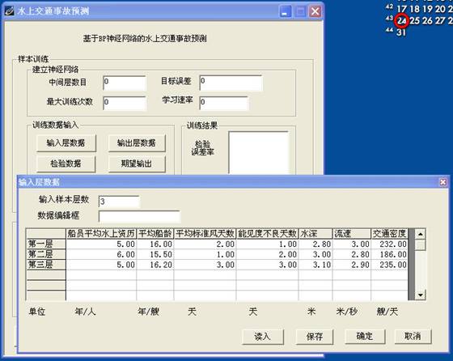Open the 输出层数据 button
Viewport: 453px width, 361px height.
pos(137,142)
